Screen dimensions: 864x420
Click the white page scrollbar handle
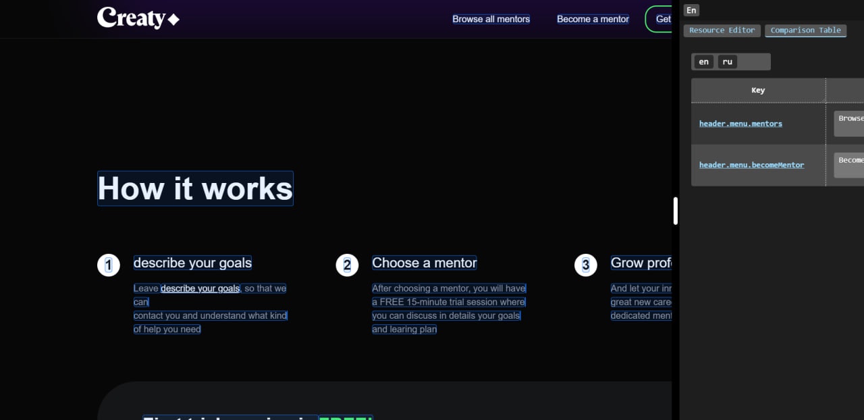(x=675, y=211)
